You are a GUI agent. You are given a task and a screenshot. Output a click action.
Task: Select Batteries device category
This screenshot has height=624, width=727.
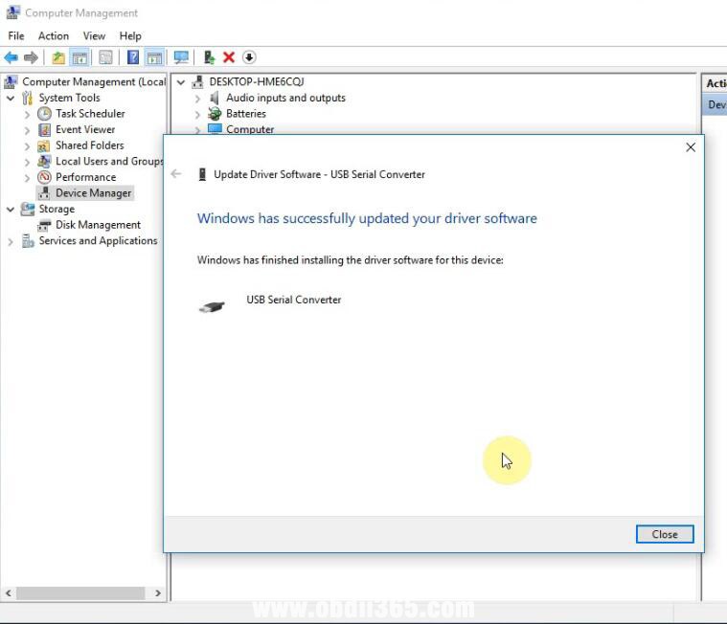[246, 114]
